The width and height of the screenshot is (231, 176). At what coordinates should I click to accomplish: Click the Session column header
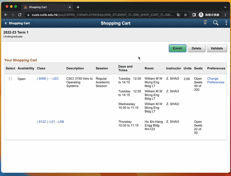[x=102, y=68]
